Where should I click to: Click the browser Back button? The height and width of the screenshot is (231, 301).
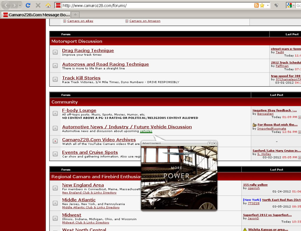pos(6,5)
